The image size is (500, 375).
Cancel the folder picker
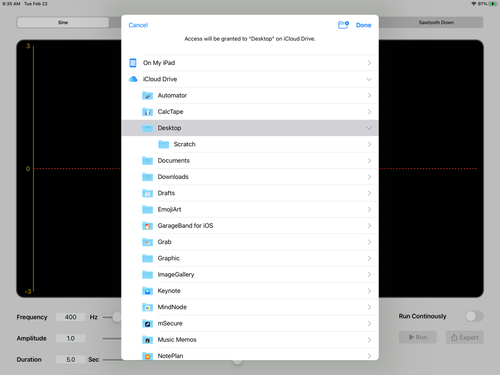[138, 25]
